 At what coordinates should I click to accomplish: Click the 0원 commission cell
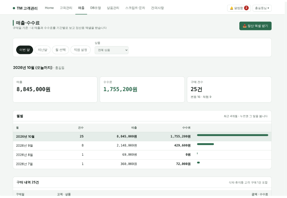pos(188,154)
